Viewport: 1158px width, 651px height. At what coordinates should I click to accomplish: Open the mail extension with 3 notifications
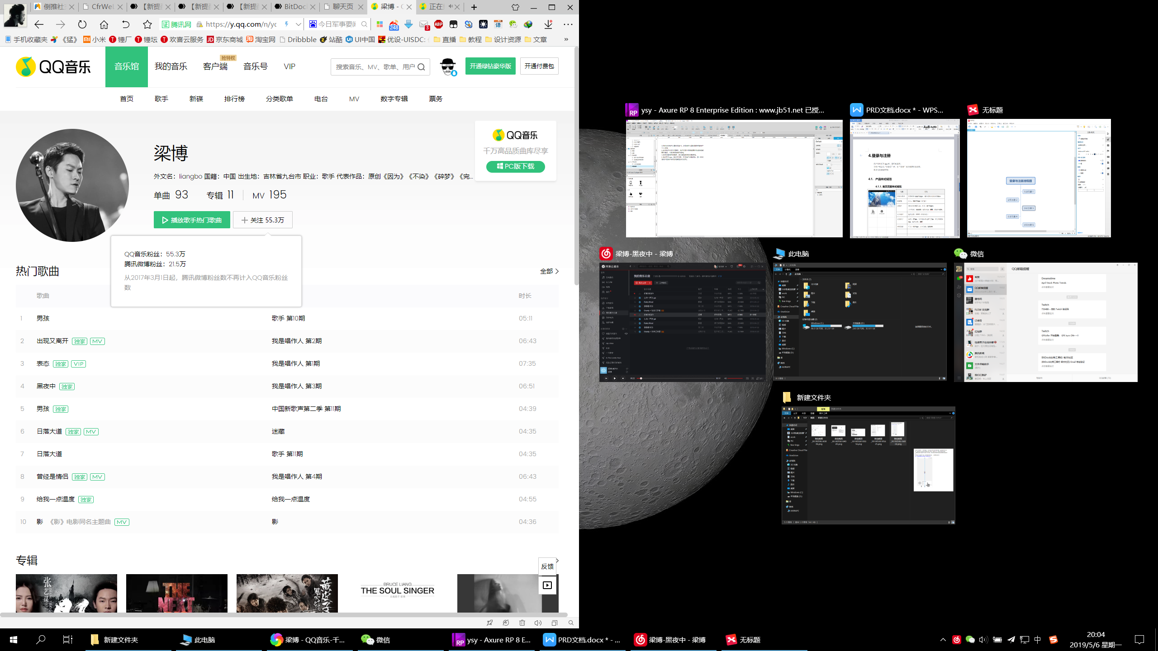click(x=424, y=24)
